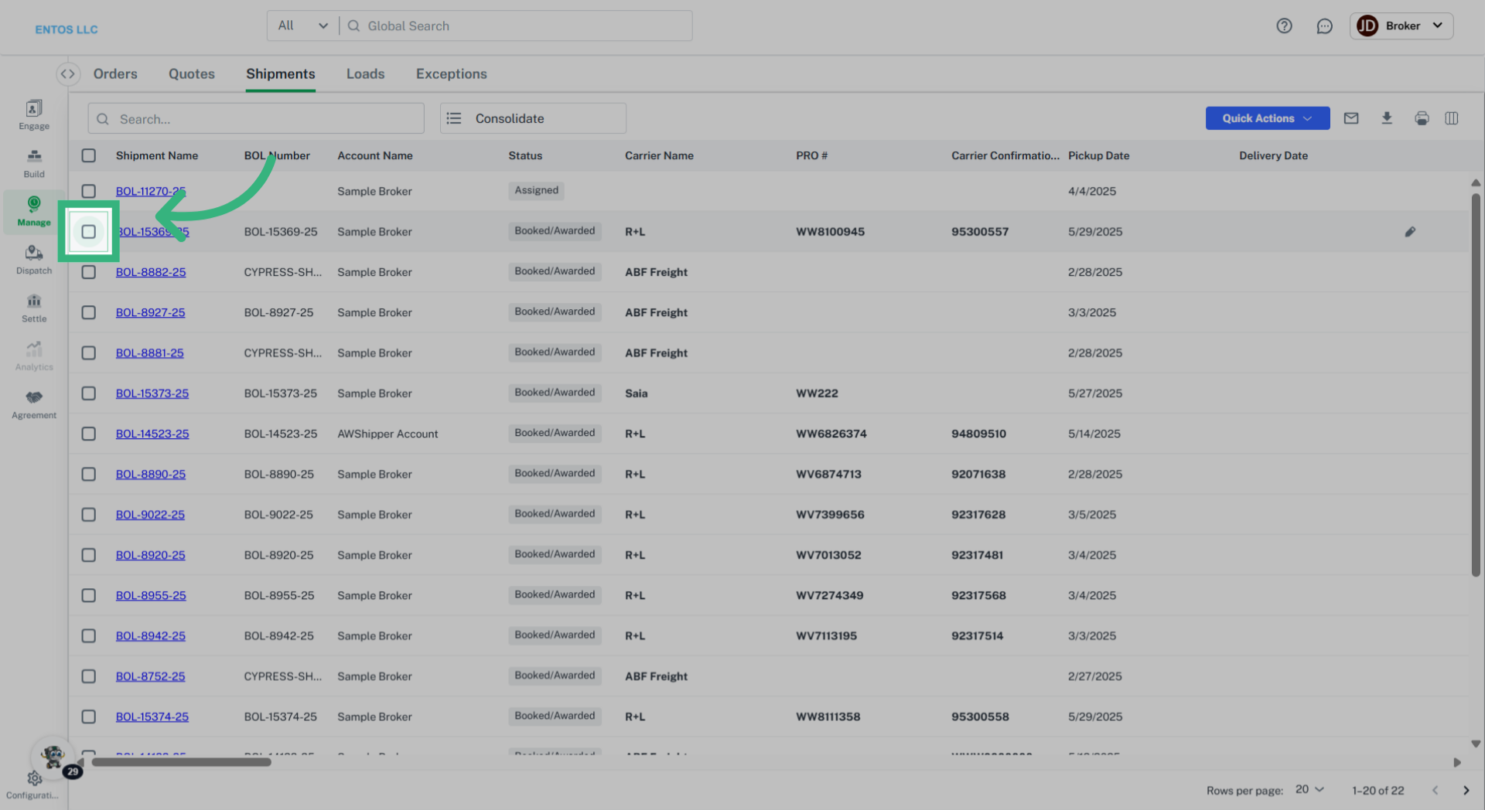Select the BOL-8882-25 row checkbox

click(89, 272)
